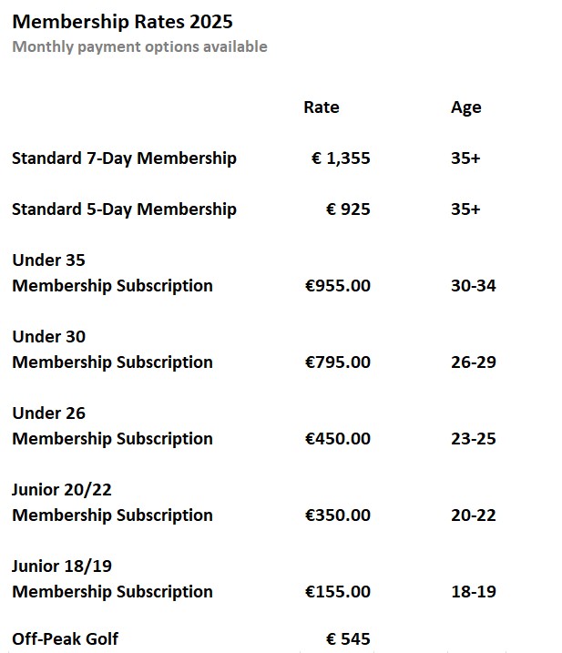Click the Monthly payment options available subtitle

[x=139, y=46]
